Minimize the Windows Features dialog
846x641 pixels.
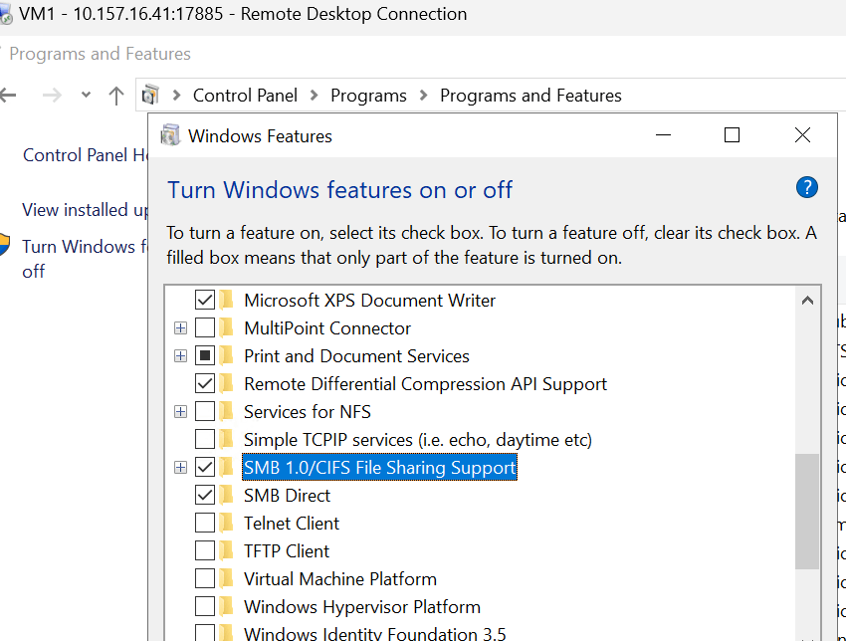(x=663, y=135)
